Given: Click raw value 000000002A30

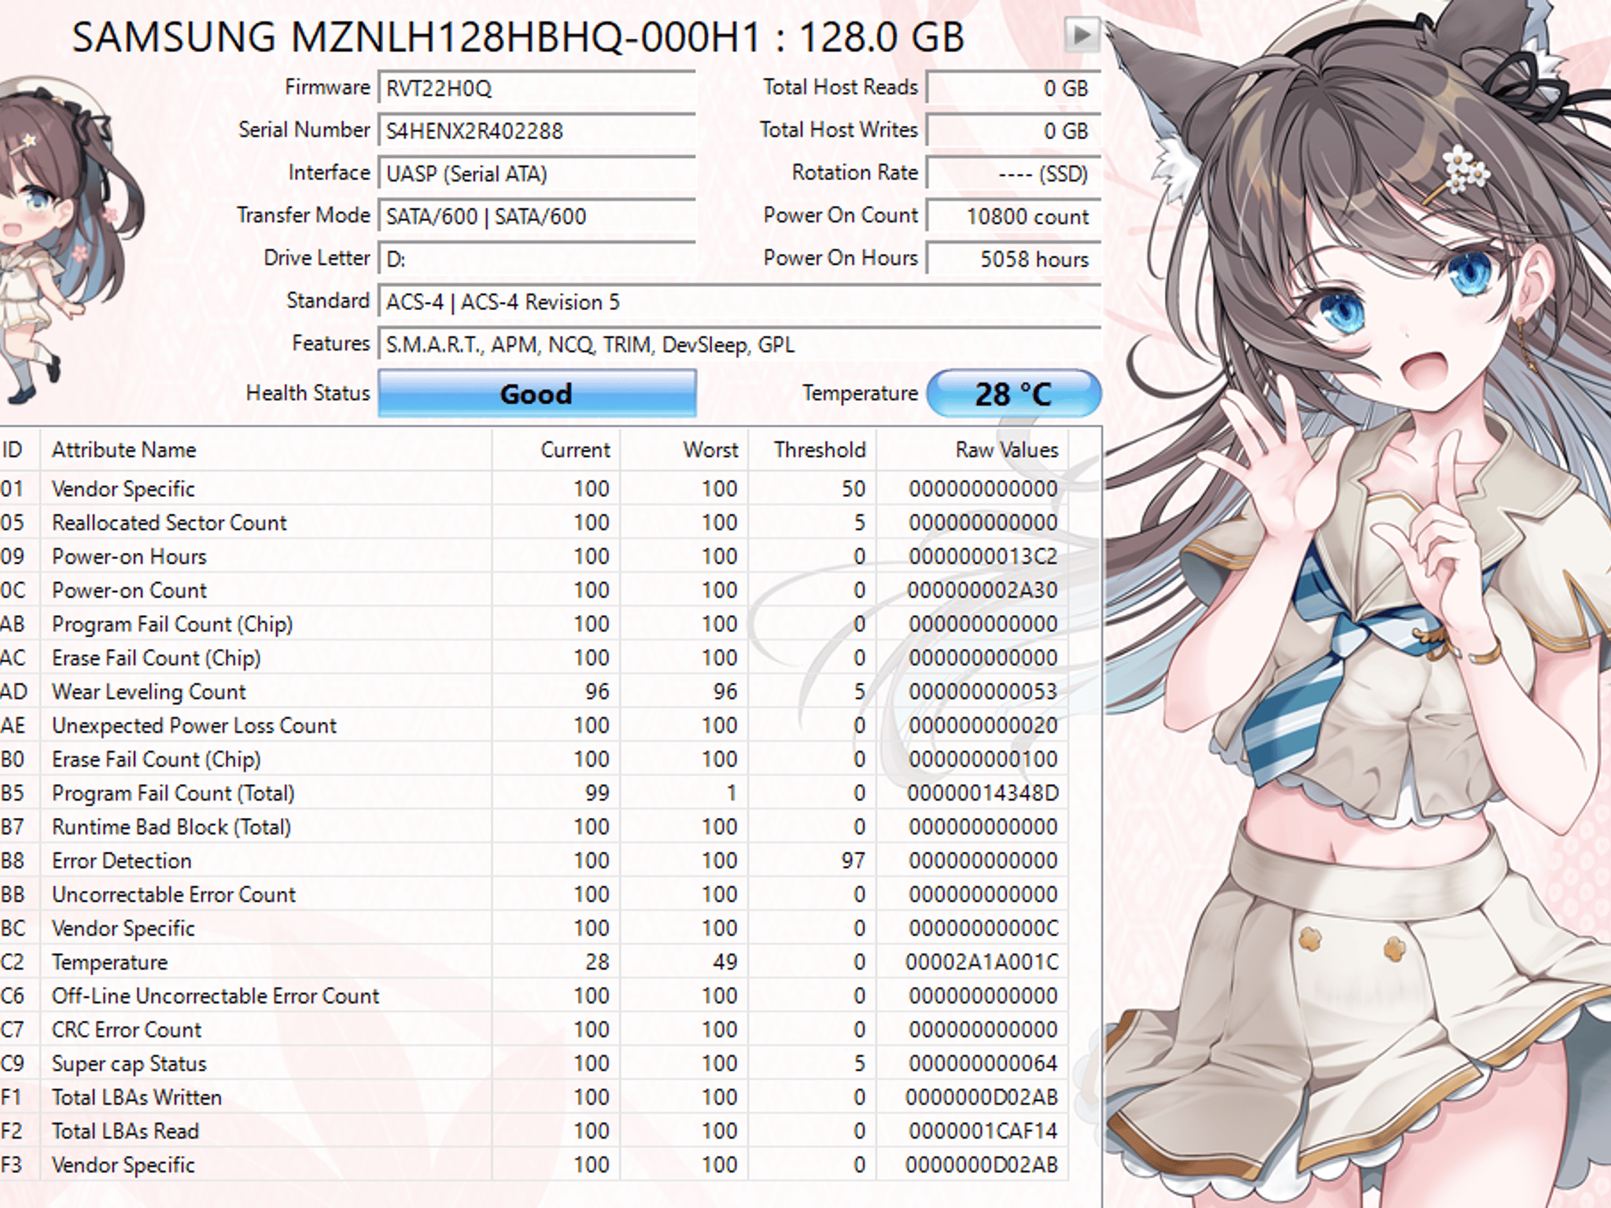Looking at the screenshot, I should pos(982,591).
